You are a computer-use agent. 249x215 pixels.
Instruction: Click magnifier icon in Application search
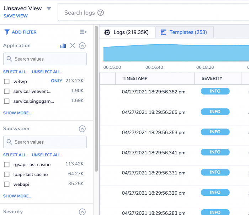pyautogui.click(x=9, y=59)
